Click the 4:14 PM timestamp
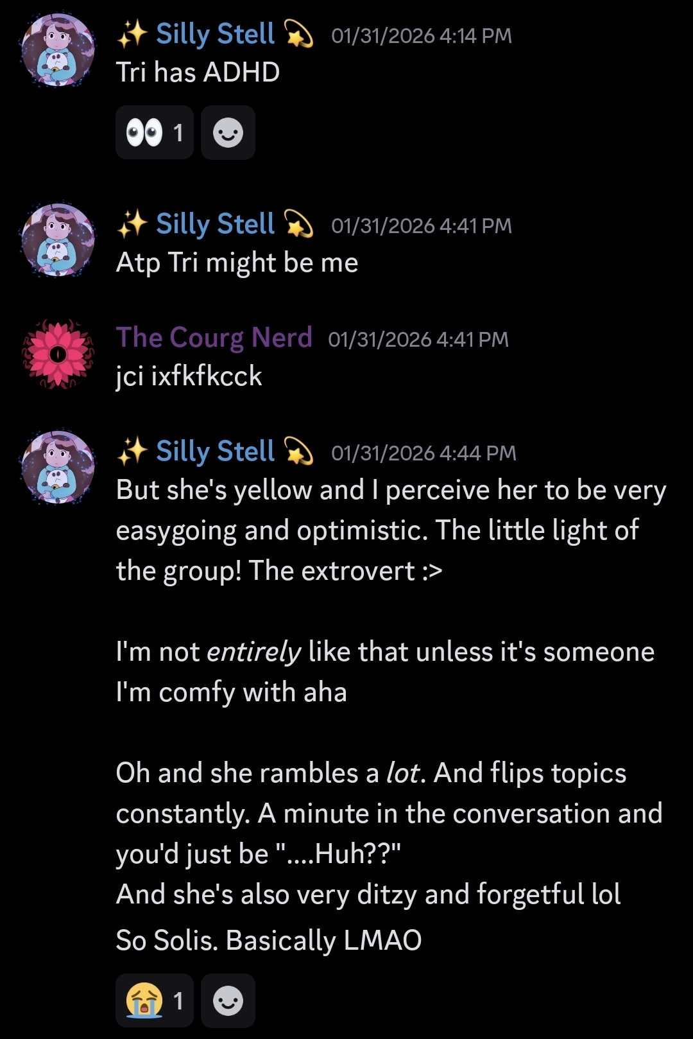This screenshot has width=693, height=1039. tap(421, 36)
